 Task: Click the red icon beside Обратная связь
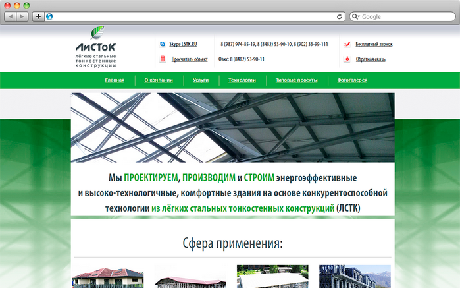[x=347, y=59]
